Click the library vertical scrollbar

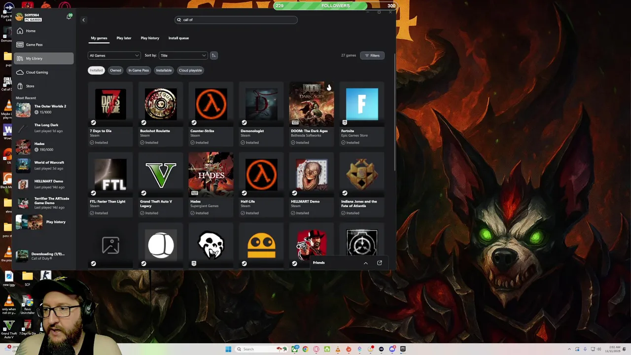click(x=395, y=112)
